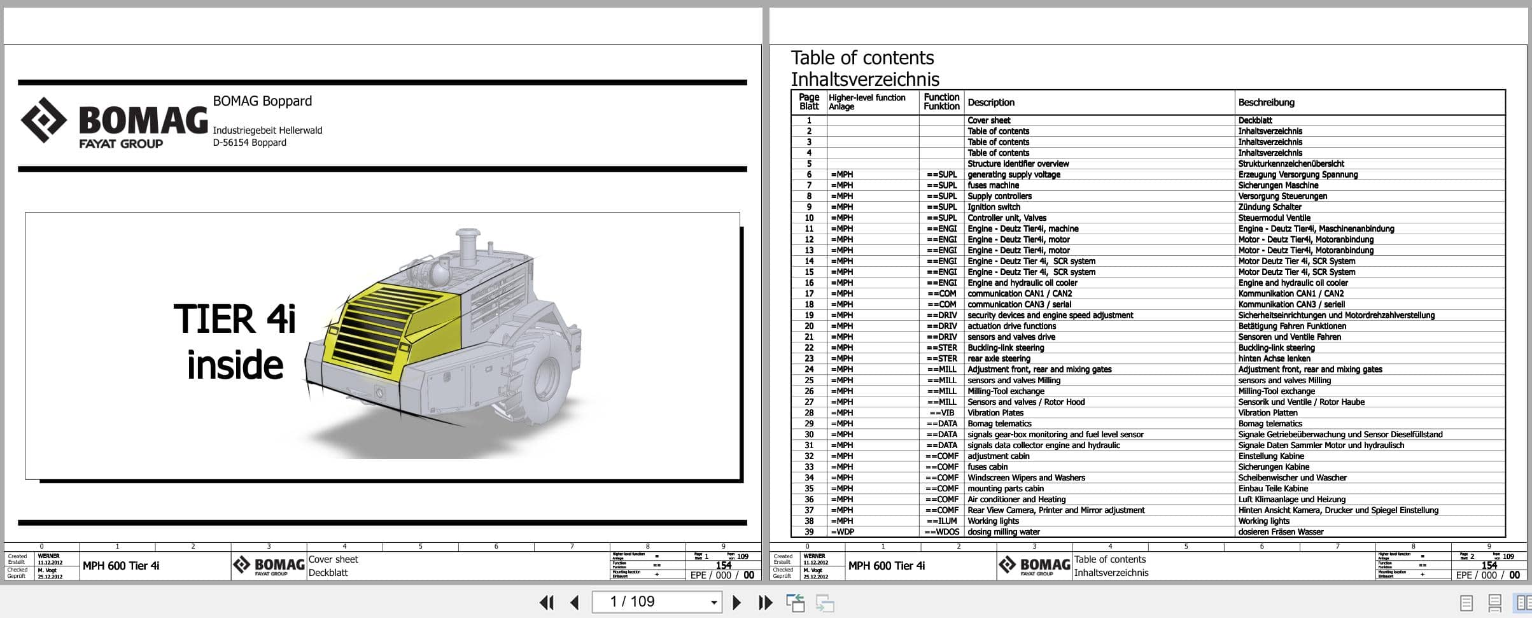Click 'Vibration Plates' table entry

tap(995, 412)
